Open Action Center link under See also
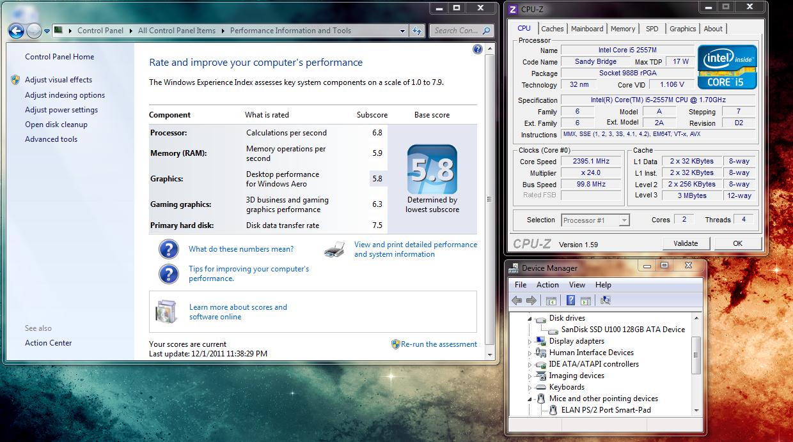Screen dimensions: 793x442 click(49, 343)
